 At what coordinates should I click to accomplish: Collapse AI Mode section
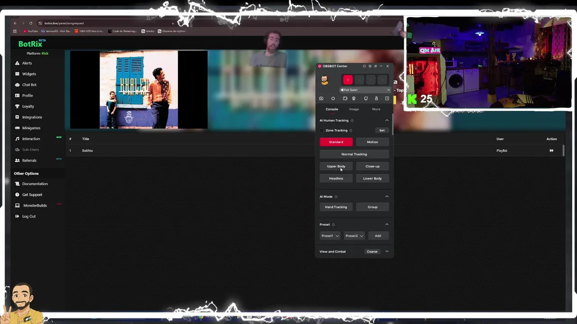point(387,197)
